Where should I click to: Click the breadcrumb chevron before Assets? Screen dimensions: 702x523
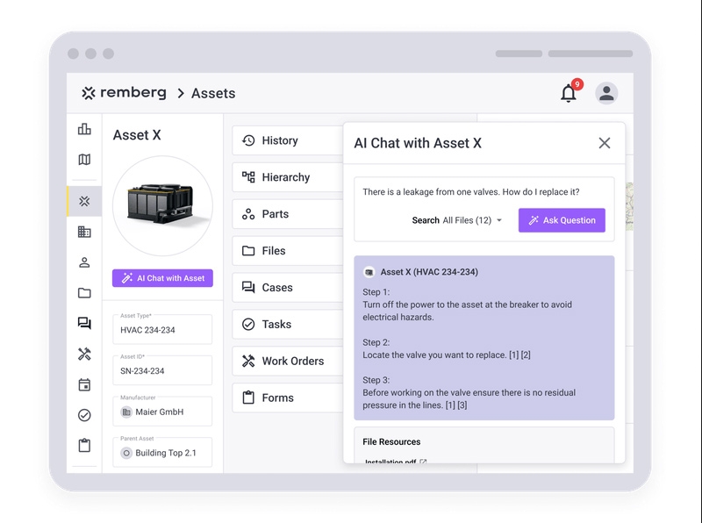coord(181,93)
